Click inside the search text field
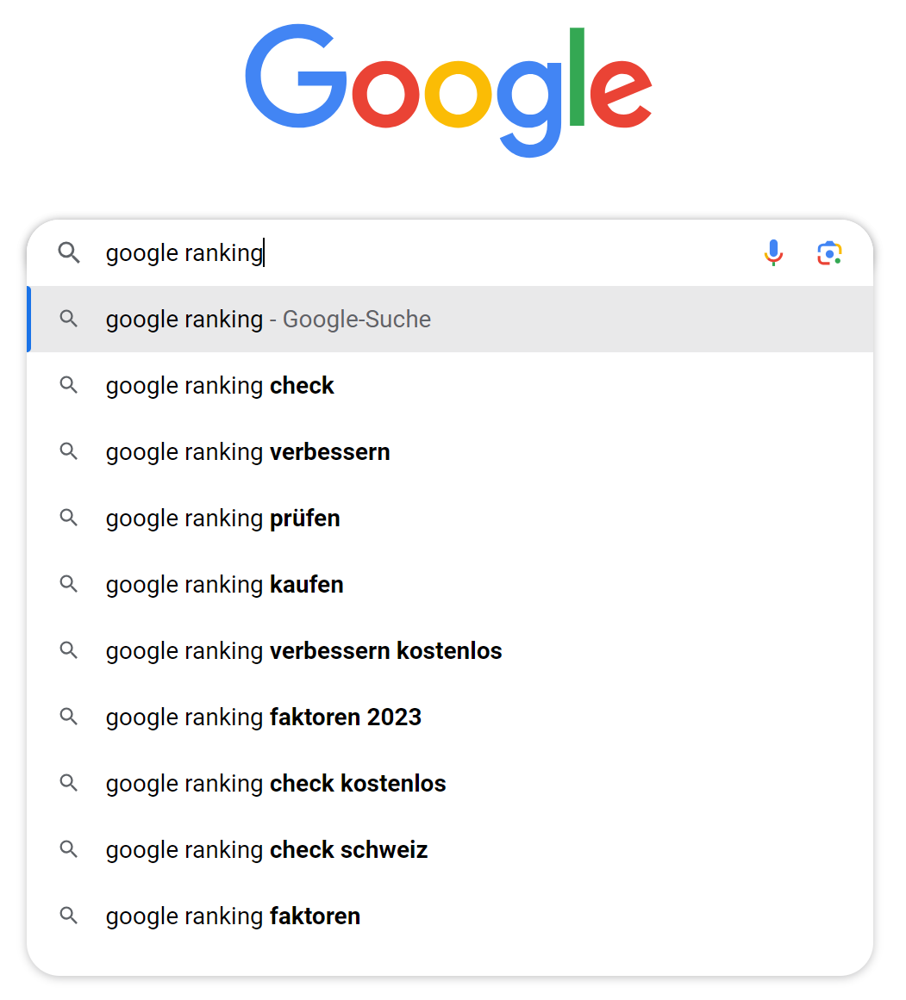 tap(431, 252)
